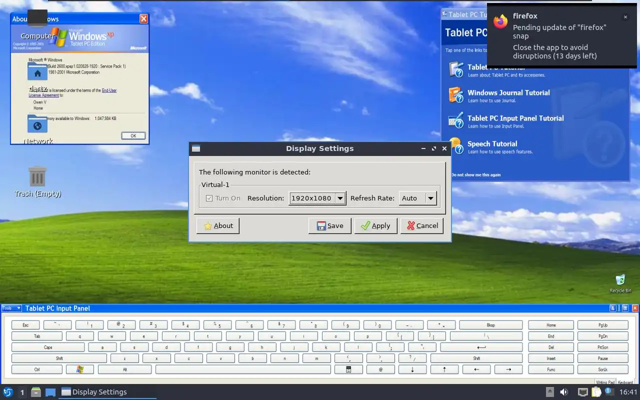Screen dimensions: 640x400
Task: Click the network status tray icon
Action: pyautogui.click(x=582, y=392)
